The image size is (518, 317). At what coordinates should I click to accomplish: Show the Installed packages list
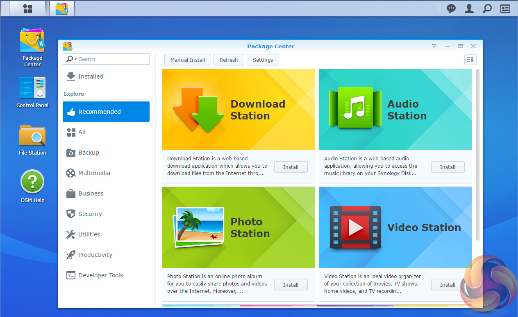91,76
